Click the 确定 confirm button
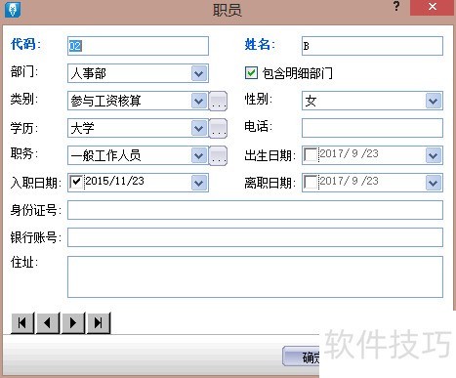 tap(302, 357)
